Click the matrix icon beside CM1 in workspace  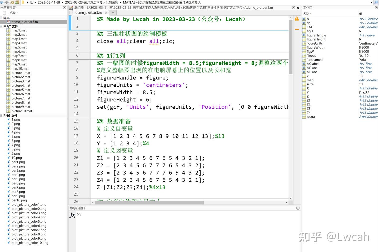pyautogui.click(x=304, y=27)
